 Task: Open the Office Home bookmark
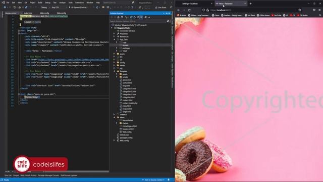pyautogui.click(x=263, y=15)
